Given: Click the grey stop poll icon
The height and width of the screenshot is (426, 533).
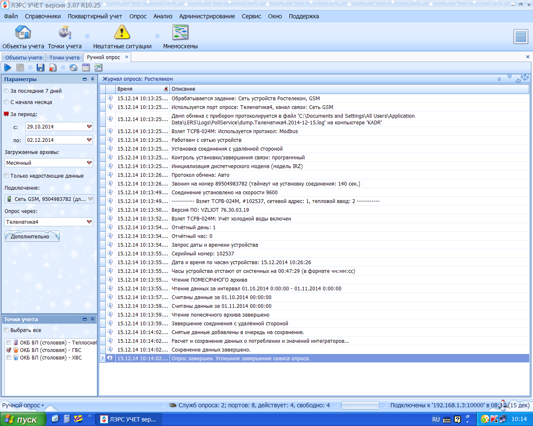Looking at the screenshot, I should [20, 67].
